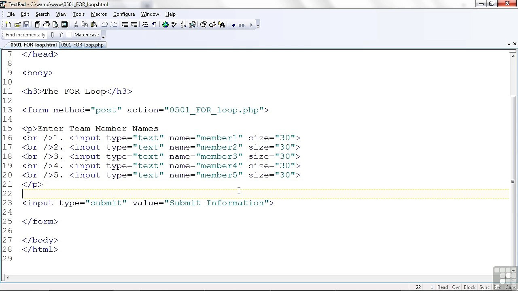Toggle Read status bar indicator
This screenshot has height=291, width=518.
point(443,287)
